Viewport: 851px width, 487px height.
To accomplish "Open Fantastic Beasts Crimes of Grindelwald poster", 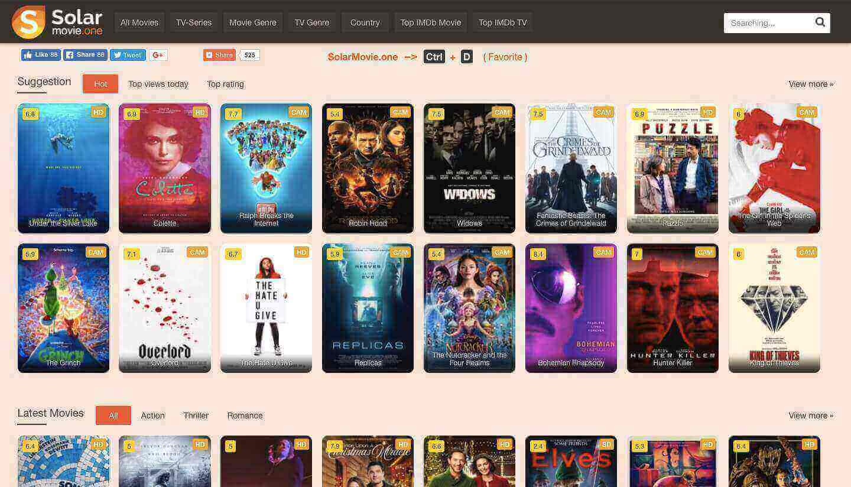I will point(571,168).
